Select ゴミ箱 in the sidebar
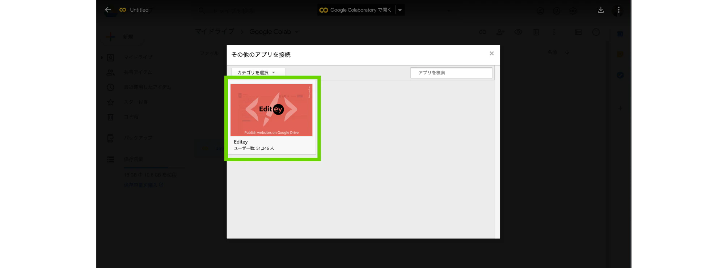Screen dimensions: 727x268 (131, 117)
